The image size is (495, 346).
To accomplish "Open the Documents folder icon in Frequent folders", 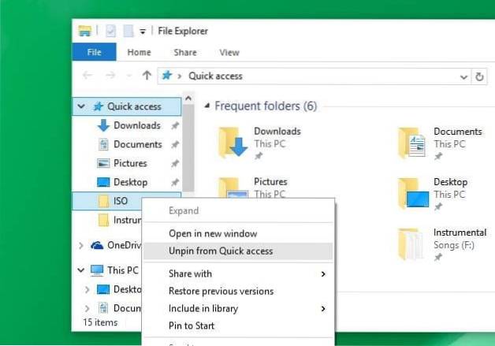I will pyautogui.click(x=411, y=143).
